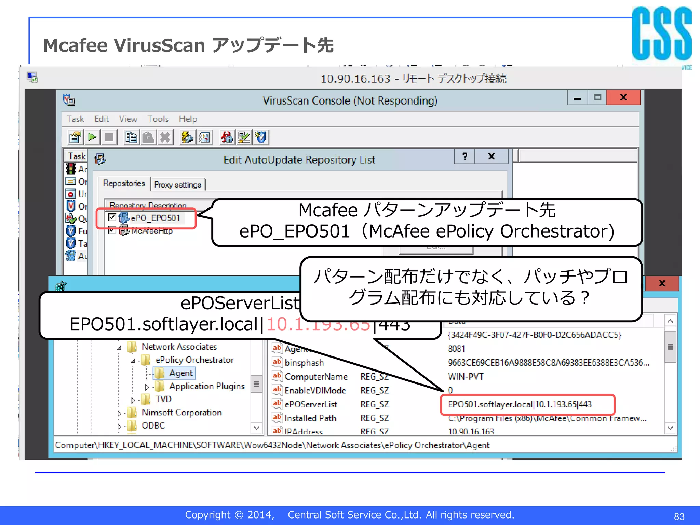Viewport: 700px width, 525px height.
Task: Expand the Nimsoft Corporation registry key
Action: click(119, 414)
